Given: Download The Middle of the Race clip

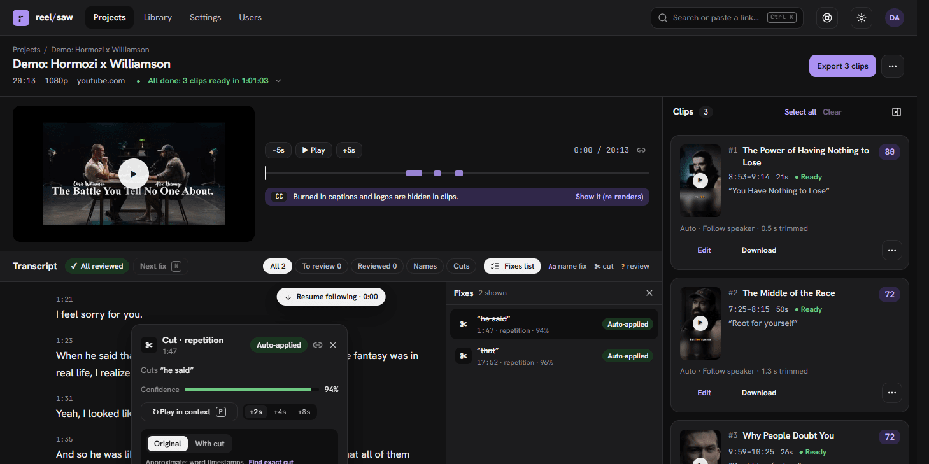Looking at the screenshot, I should [x=759, y=393].
